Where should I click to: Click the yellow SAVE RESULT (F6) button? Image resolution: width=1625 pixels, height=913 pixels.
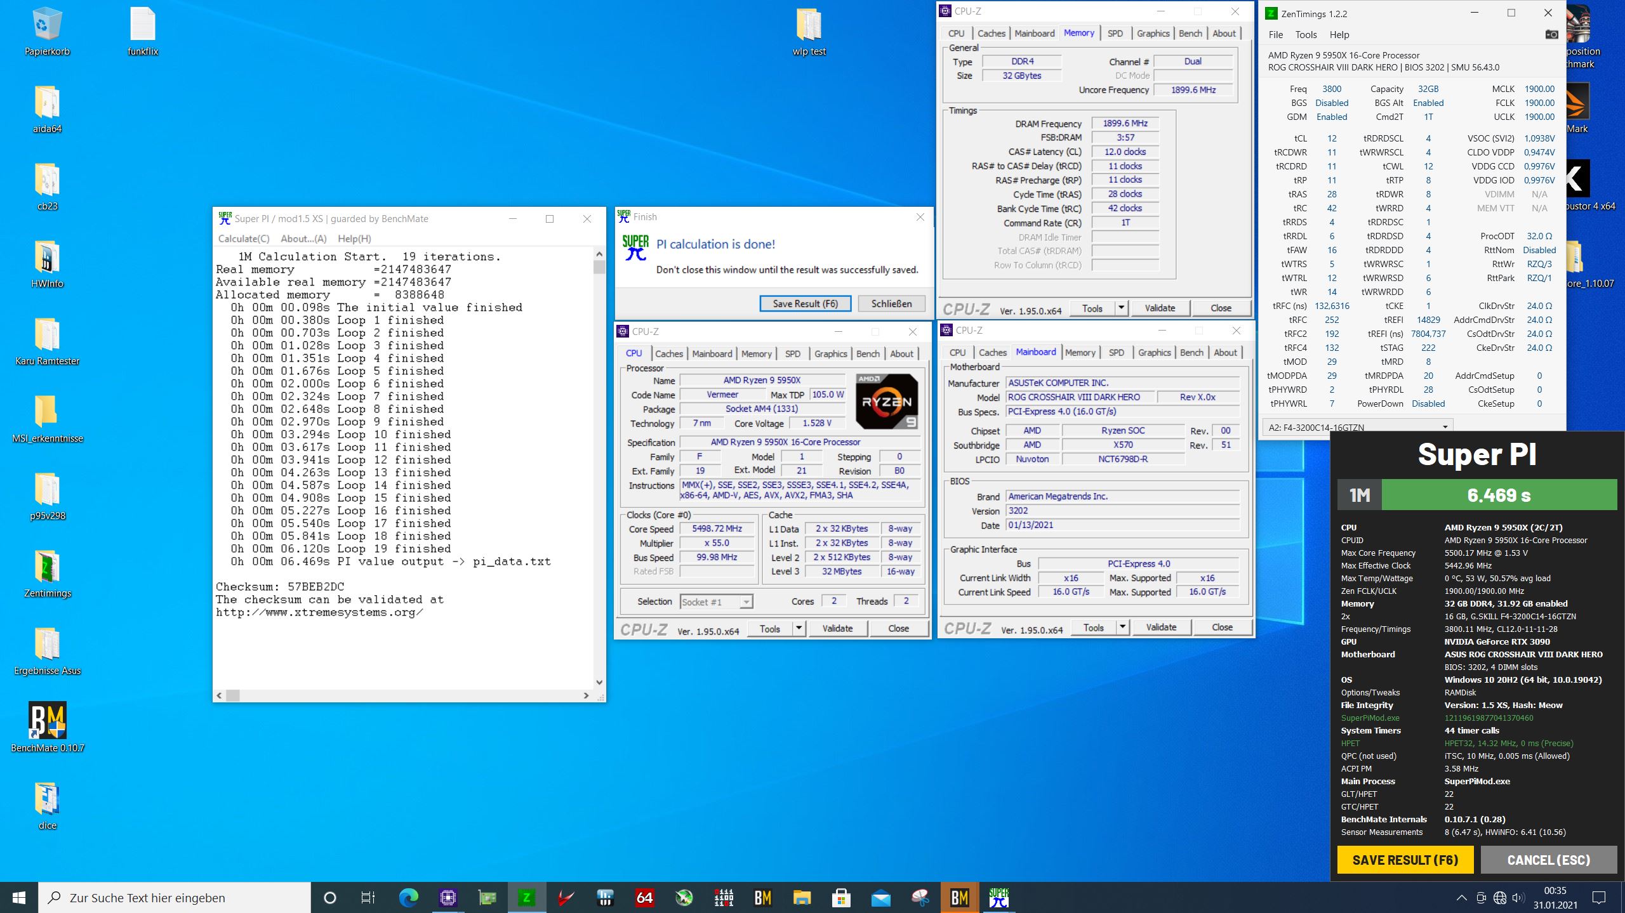click(x=1405, y=860)
